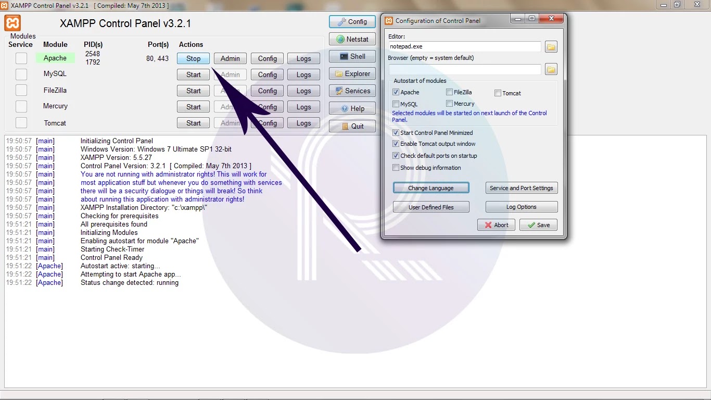Open Service and Port Settings
Image resolution: width=711 pixels, height=400 pixels.
pyautogui.click(x=521, y=188)
